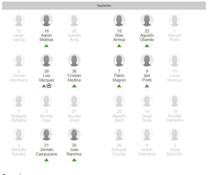Viewport: 208px width, 175px height.
Task: Click the Ezequiel Forclaz player name
Action: pos(119,152)
